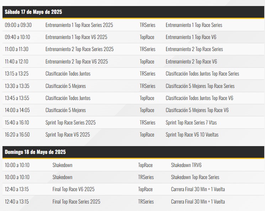Image resolution: width=265 pixels, height=211 pixels.
Task: Select Sprint Top Race Series 2025 event
Action: coord(70,123)
